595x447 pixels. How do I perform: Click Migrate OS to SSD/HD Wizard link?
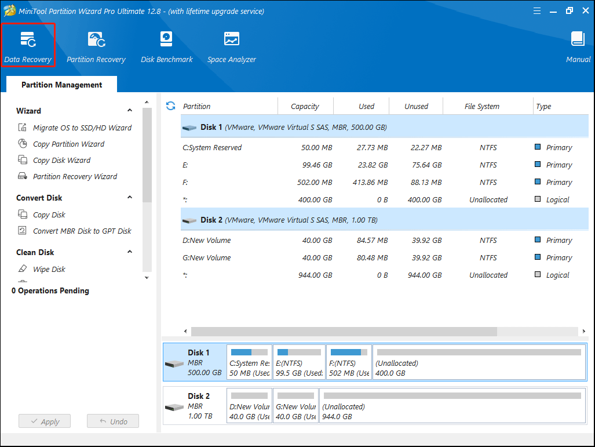pyautogui.click(x=82, y=128)
